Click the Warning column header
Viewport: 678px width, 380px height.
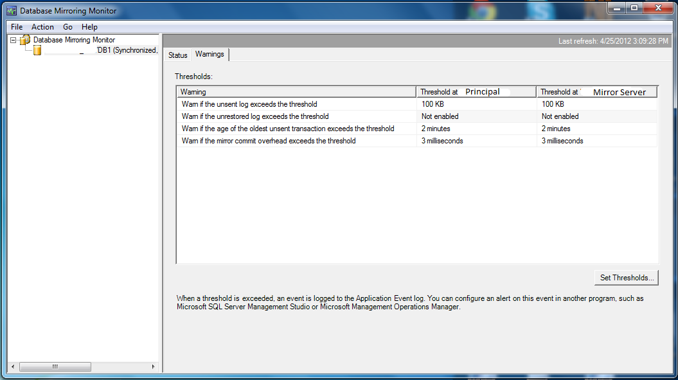(x=296, y=91)
